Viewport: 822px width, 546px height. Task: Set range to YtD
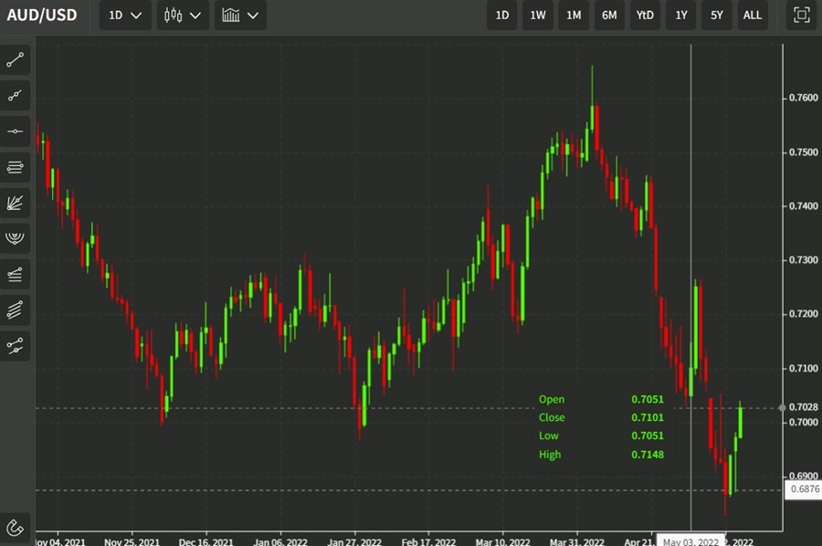pos(645,16)
